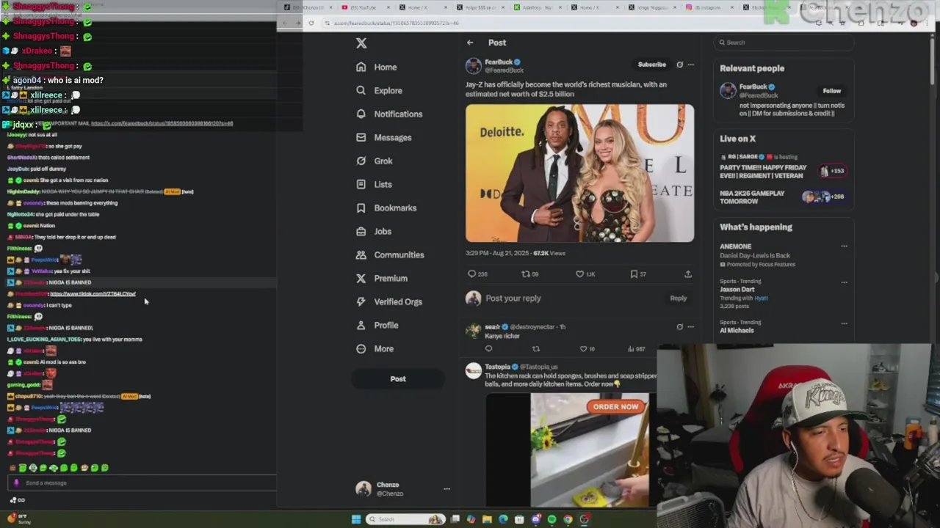The height and width of the screenshot is (528, 940).
Task: Click the X search box
Action: (x=784, y=43)
